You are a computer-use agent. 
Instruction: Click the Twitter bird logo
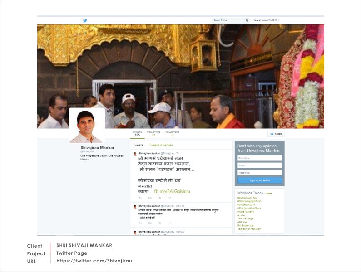tap(85, 20)
